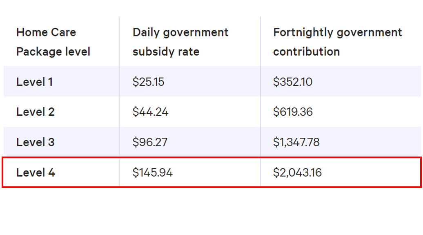Viewport: 423px width, 235px height.
Task: Click the Fortnightly government contribution header
Action: pyautogui.click(x=337, y=42)
